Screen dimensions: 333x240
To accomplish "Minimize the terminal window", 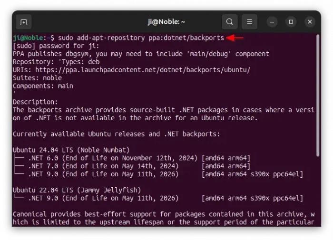I will coord(272,22).
